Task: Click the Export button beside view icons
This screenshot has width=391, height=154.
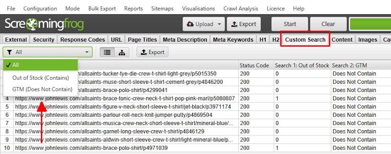Action: 152,52
